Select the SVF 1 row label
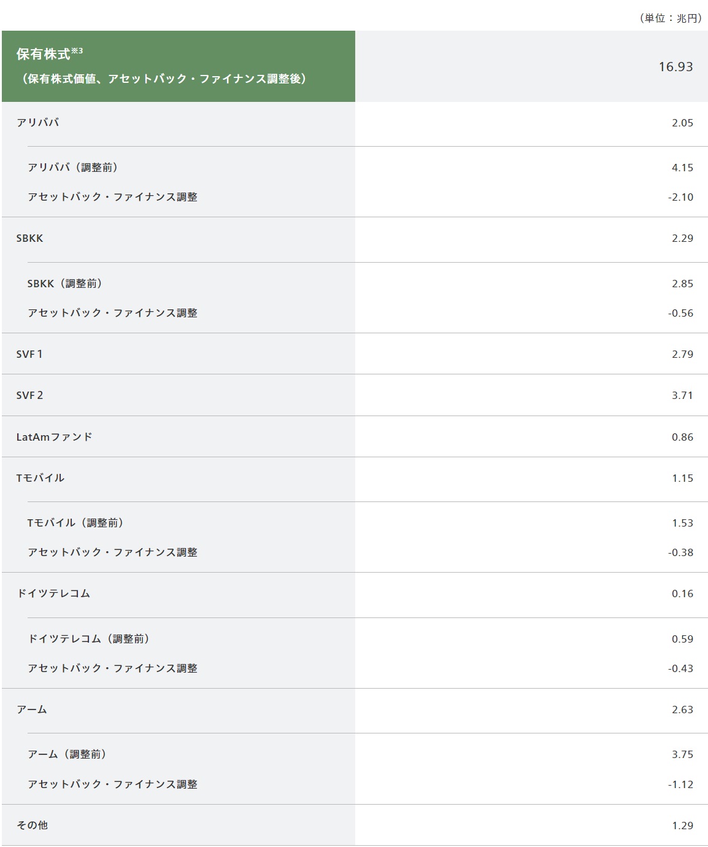The width and height of the screenshot is (708, 847). coord(29,354)
